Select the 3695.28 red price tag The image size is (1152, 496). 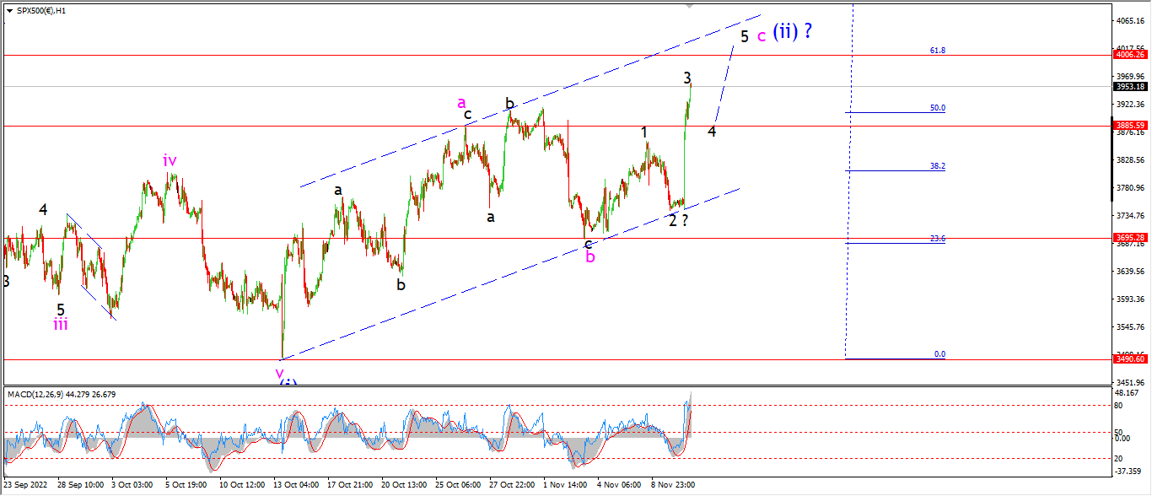(x=1130, y=238)
